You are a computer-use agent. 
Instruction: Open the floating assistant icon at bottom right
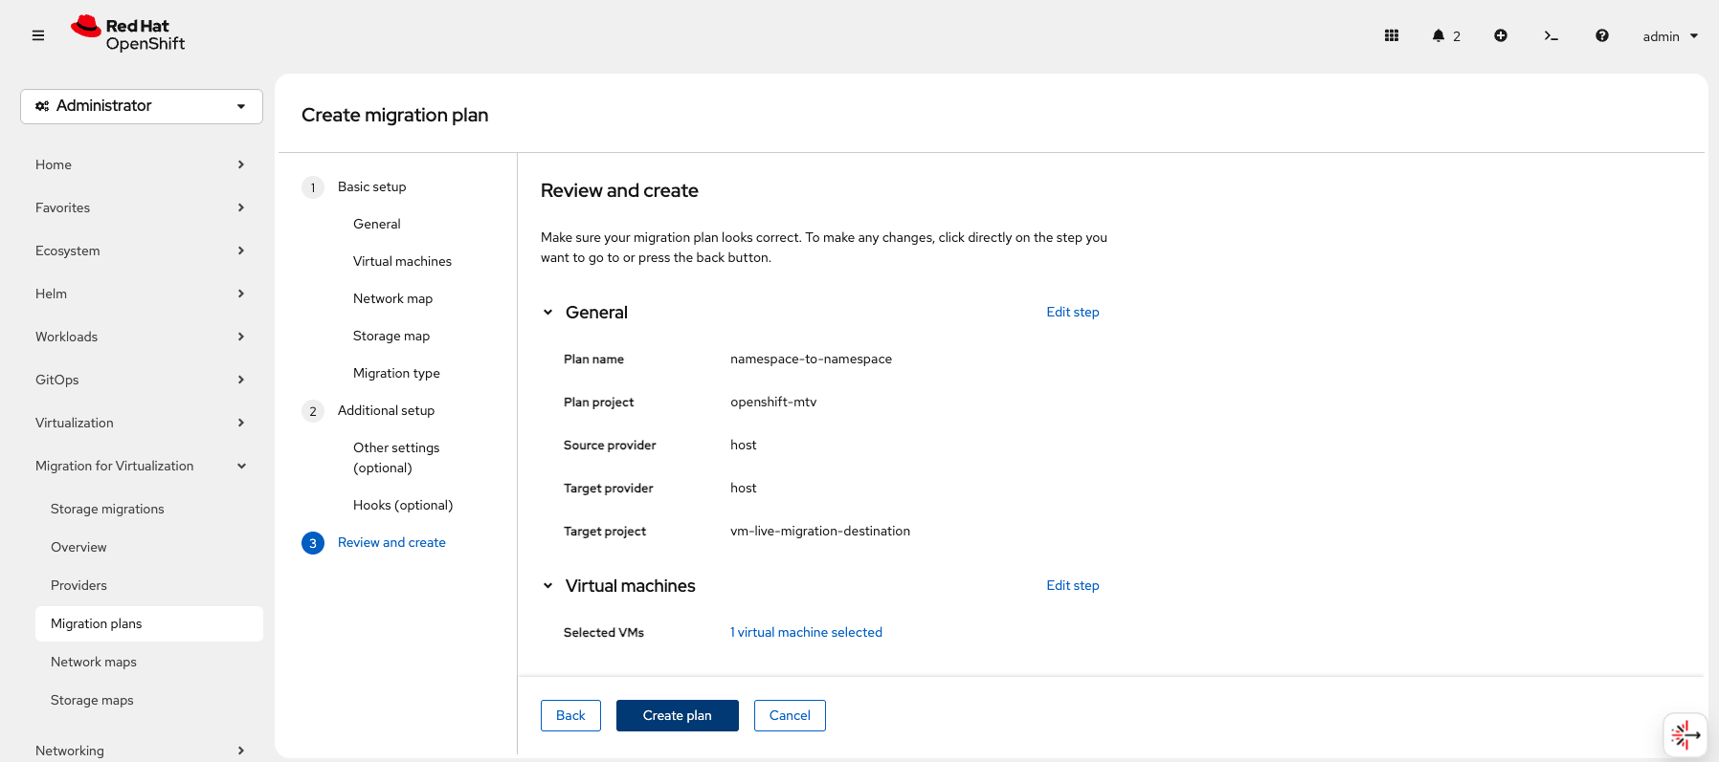tap(1685, 734)
